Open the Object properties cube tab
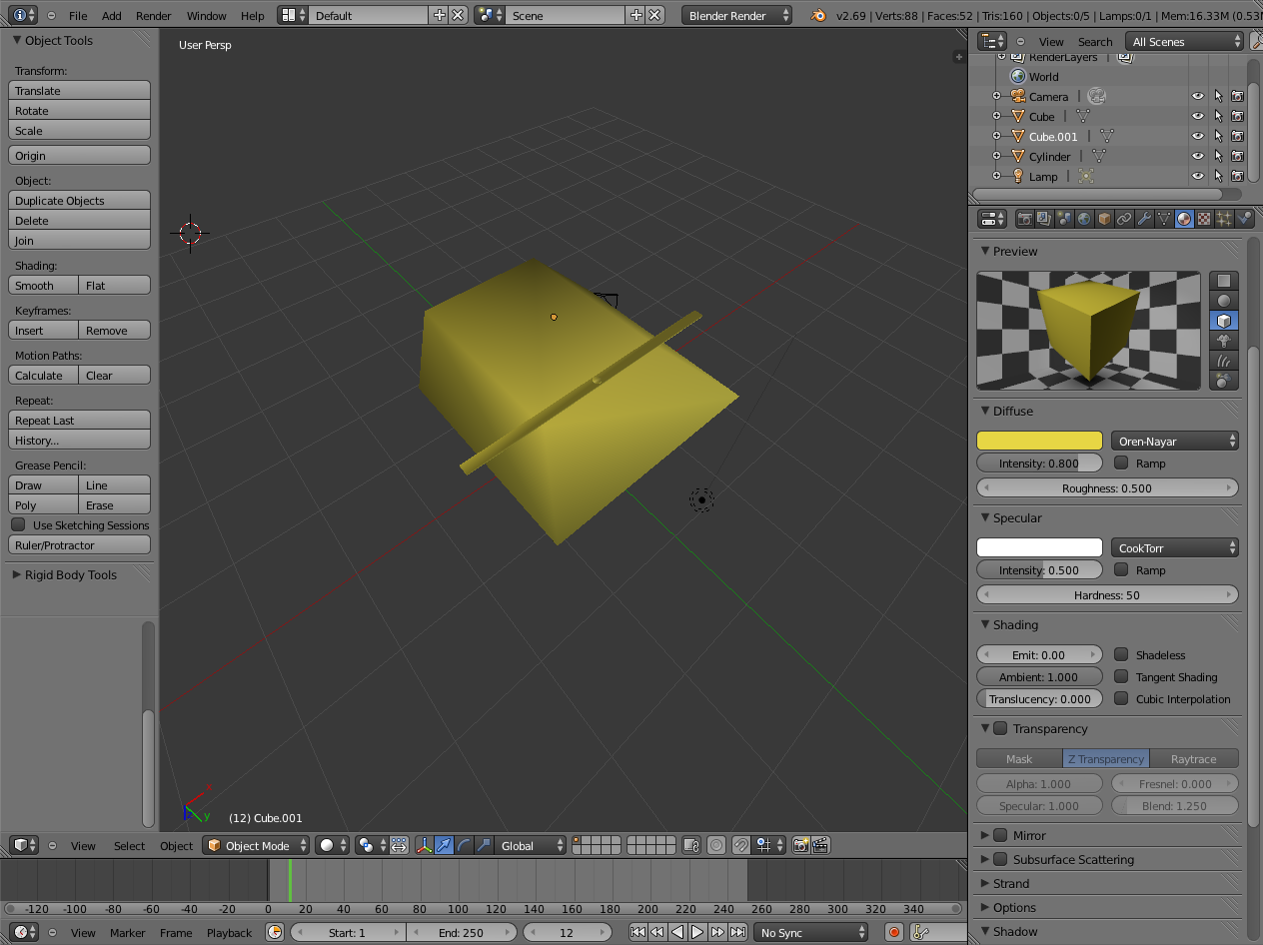 tap(1104, 219)
